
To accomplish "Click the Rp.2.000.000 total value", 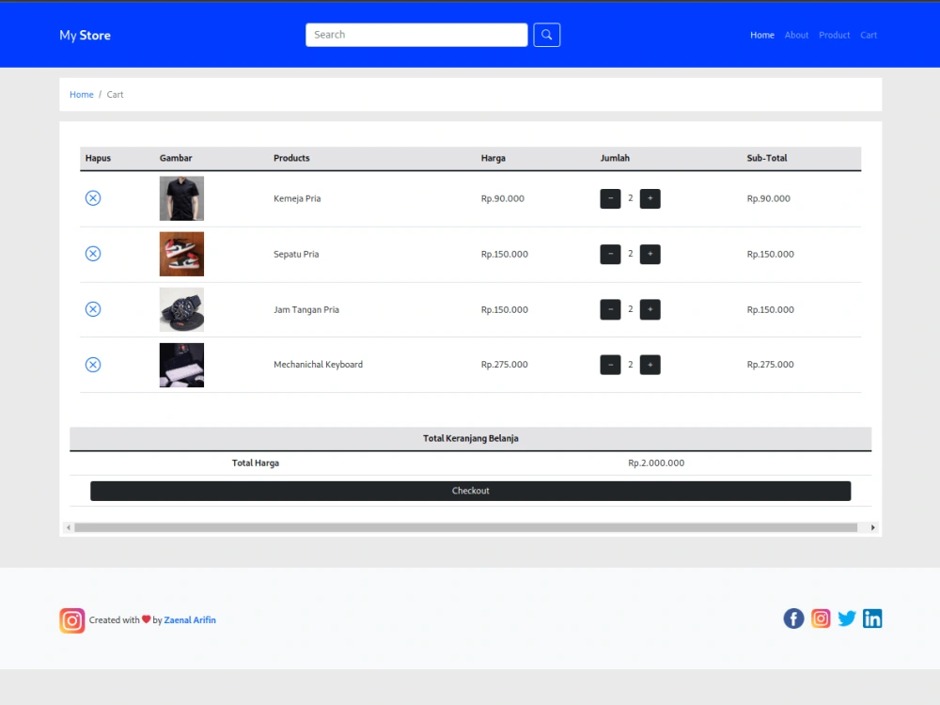I will [656, 462].
